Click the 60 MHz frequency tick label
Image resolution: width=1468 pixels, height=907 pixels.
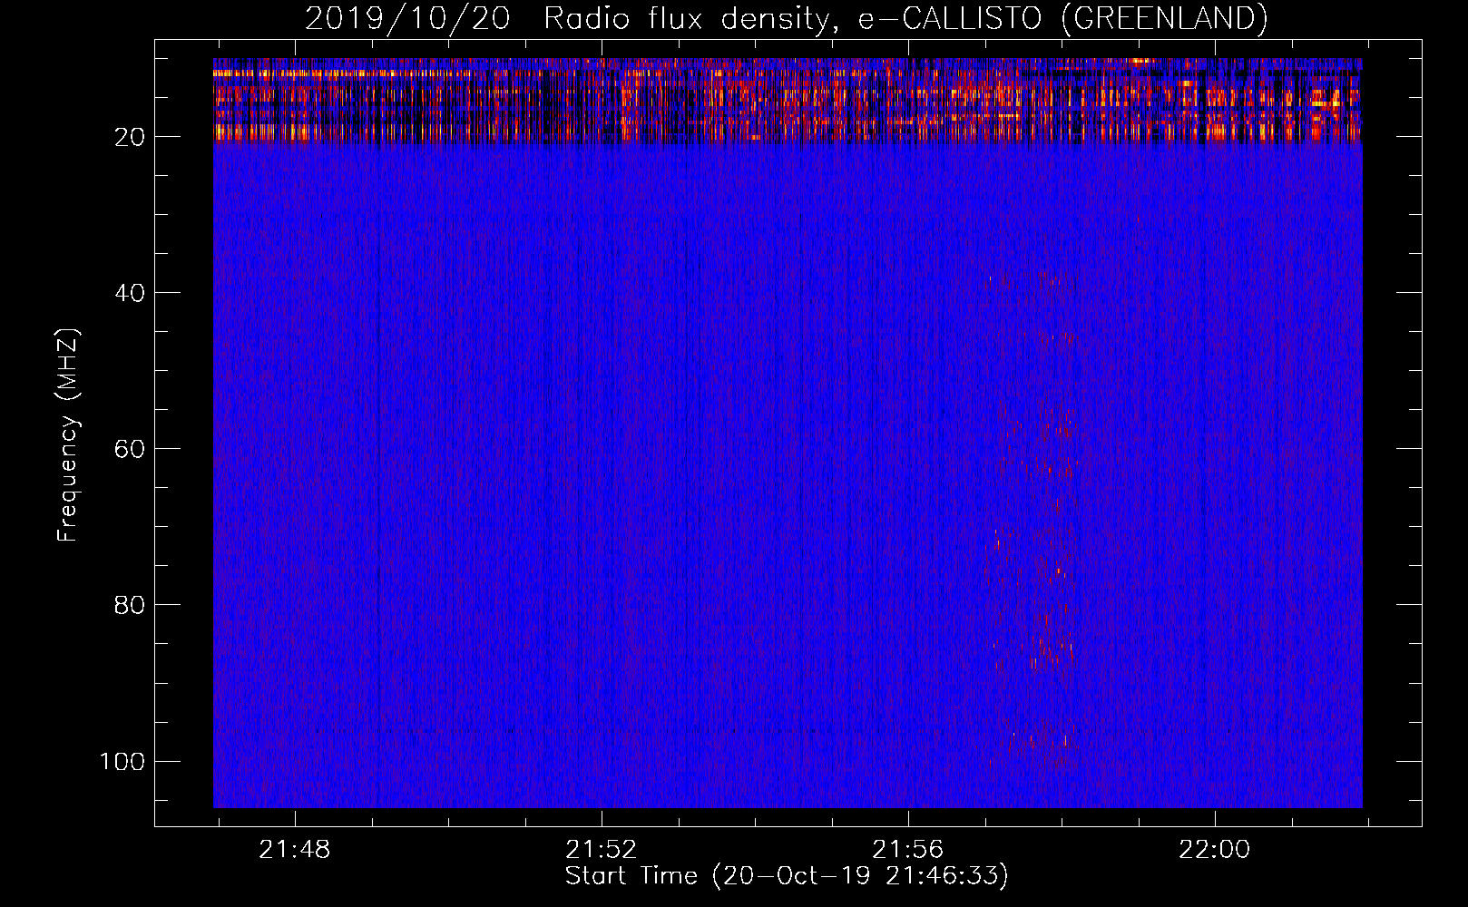(x=130, y=449)
